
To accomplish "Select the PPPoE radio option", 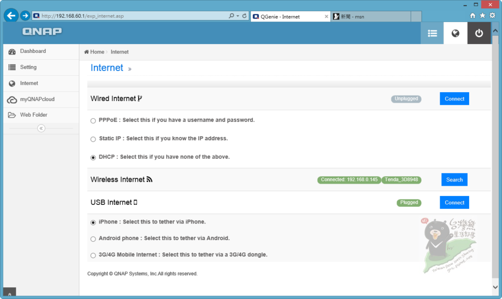I will pos(93,121).
